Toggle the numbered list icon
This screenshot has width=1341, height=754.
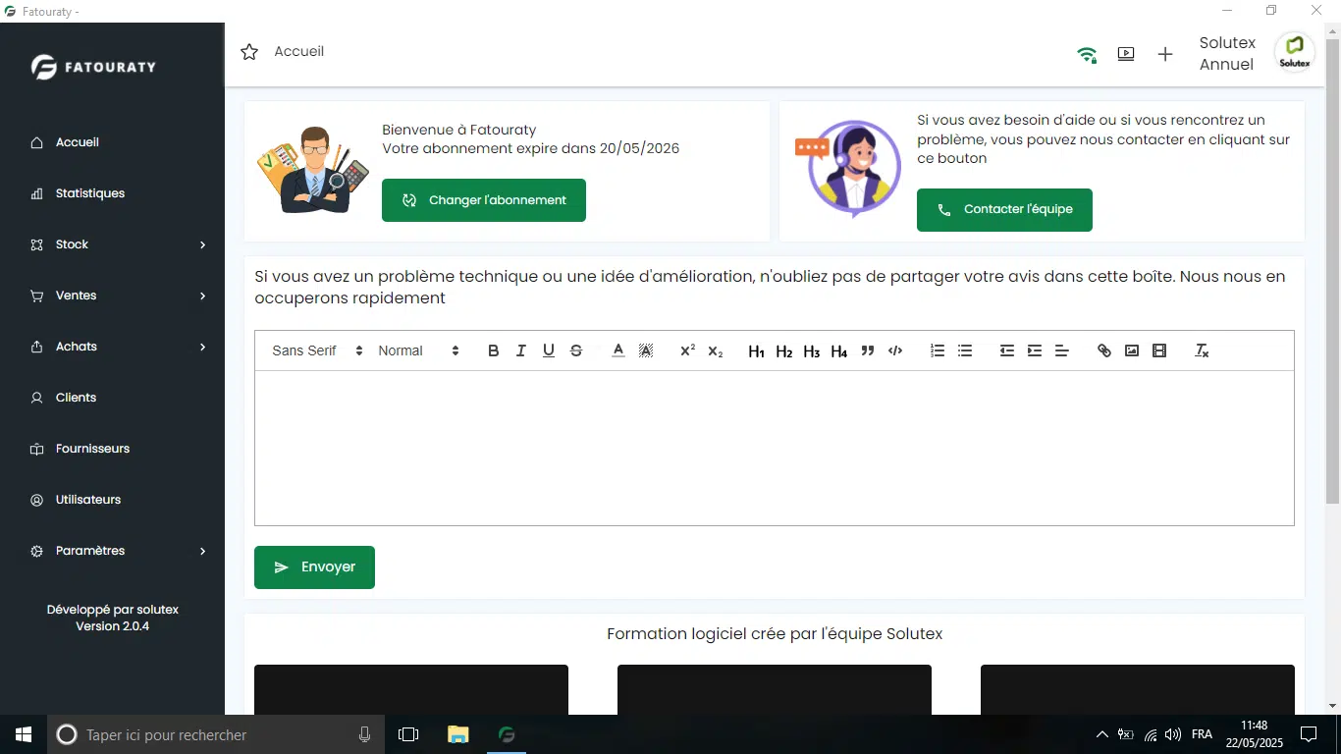(938, 350)
